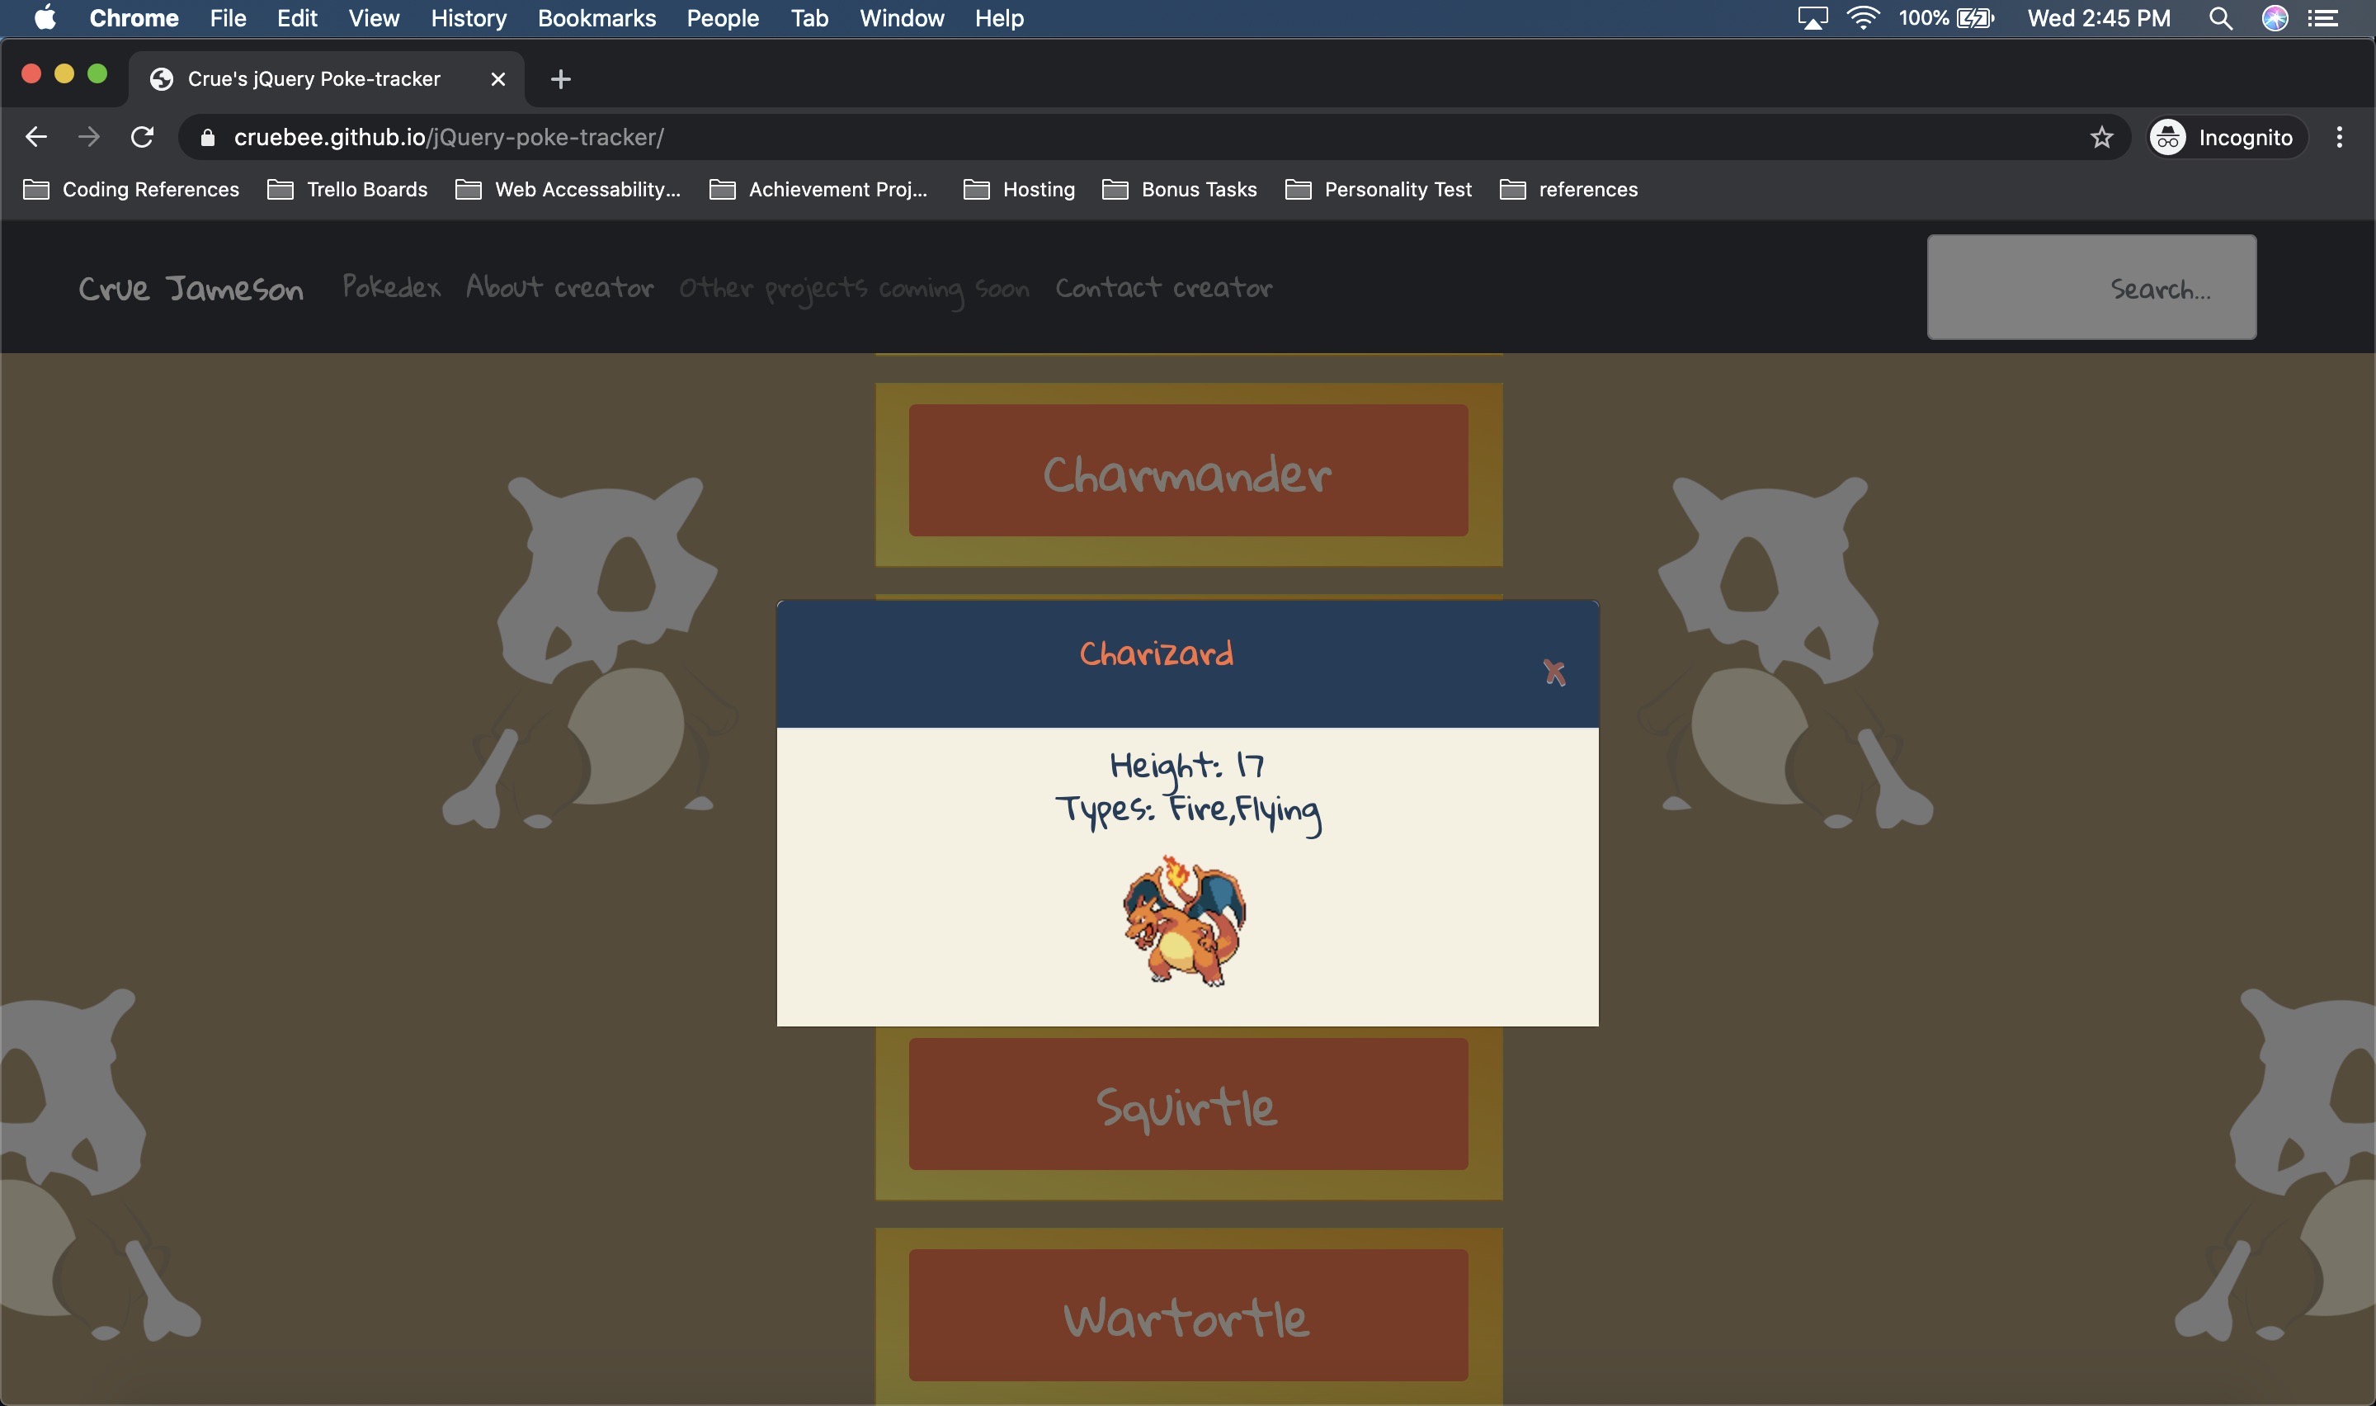Click the battery status icon
This screenshot has height=1406, width=2376.
(1975, 18)
